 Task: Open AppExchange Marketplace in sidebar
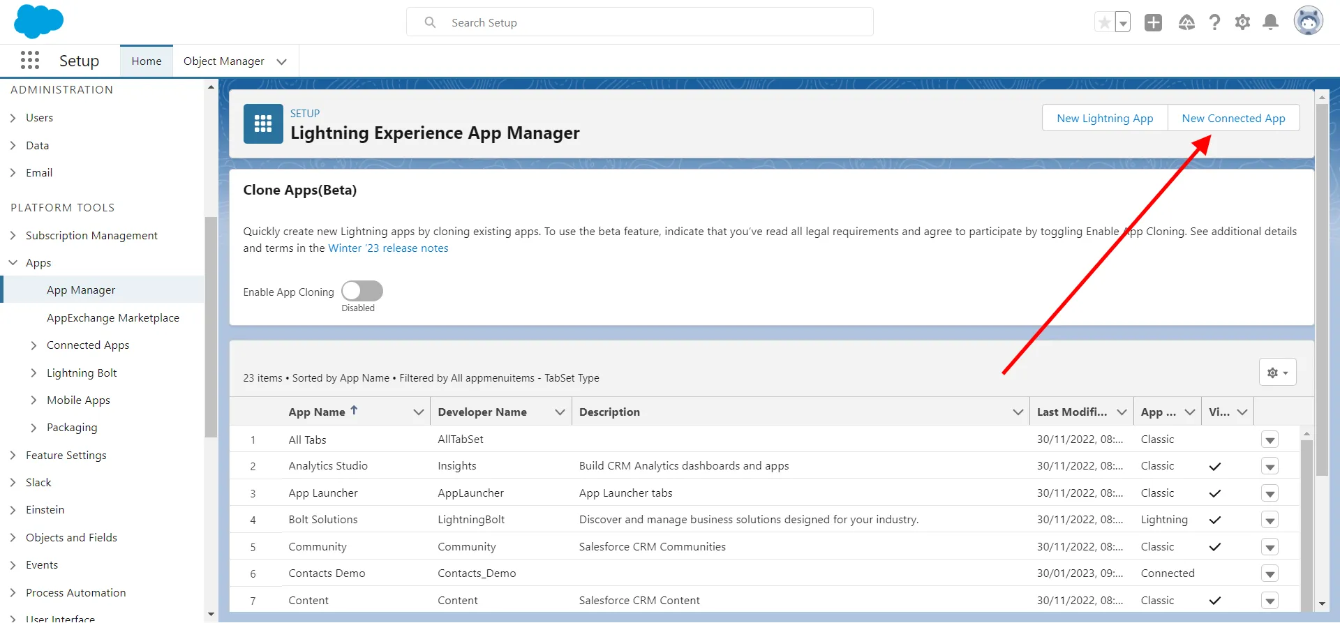[113, 317]
